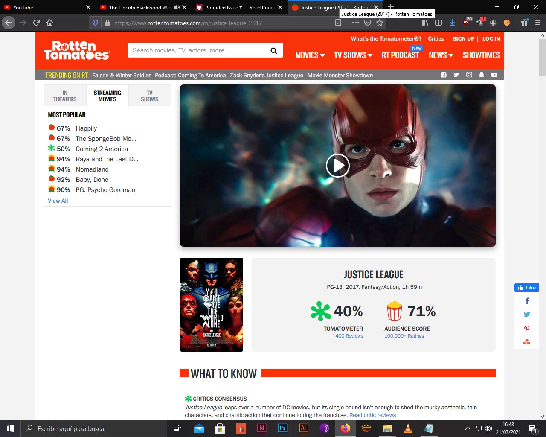The height and width of the screenshot is (437, 546).
Task: Switch to the Pounded Issue #1 tab
Action: pyautogui.click(x=239, y=7)
